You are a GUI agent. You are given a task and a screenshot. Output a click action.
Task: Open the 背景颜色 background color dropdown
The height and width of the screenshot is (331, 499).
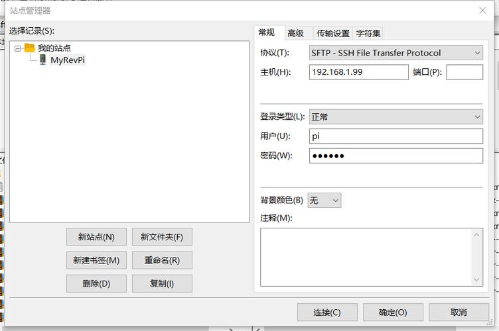[x=324, y=200]
